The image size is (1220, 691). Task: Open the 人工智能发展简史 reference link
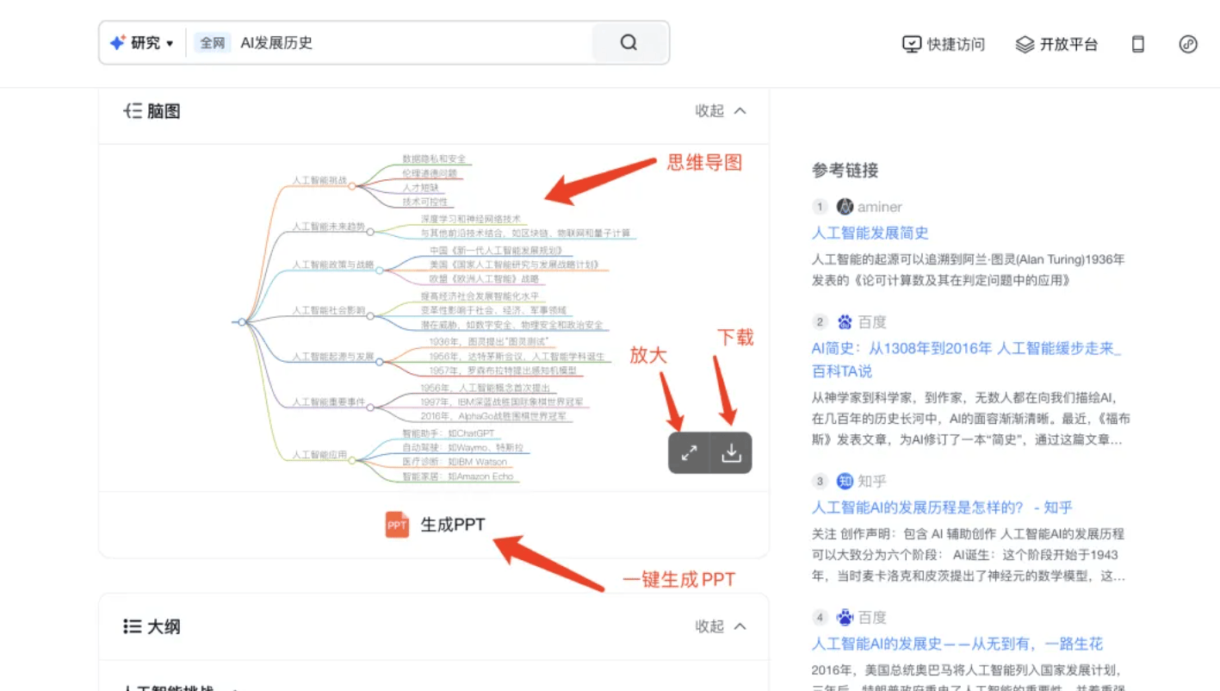point(870,233)
